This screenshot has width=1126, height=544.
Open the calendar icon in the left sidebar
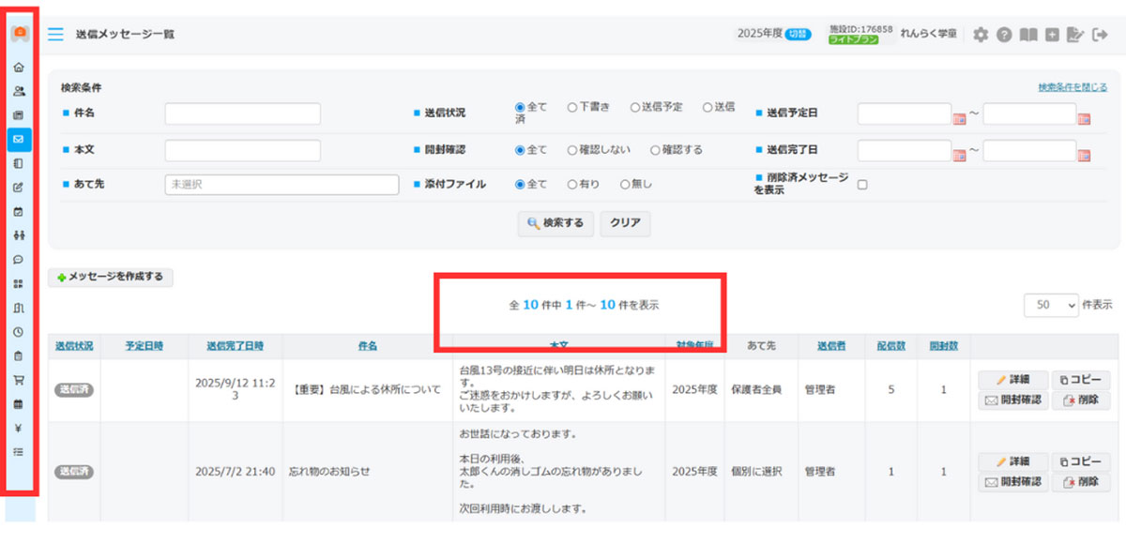18,212
